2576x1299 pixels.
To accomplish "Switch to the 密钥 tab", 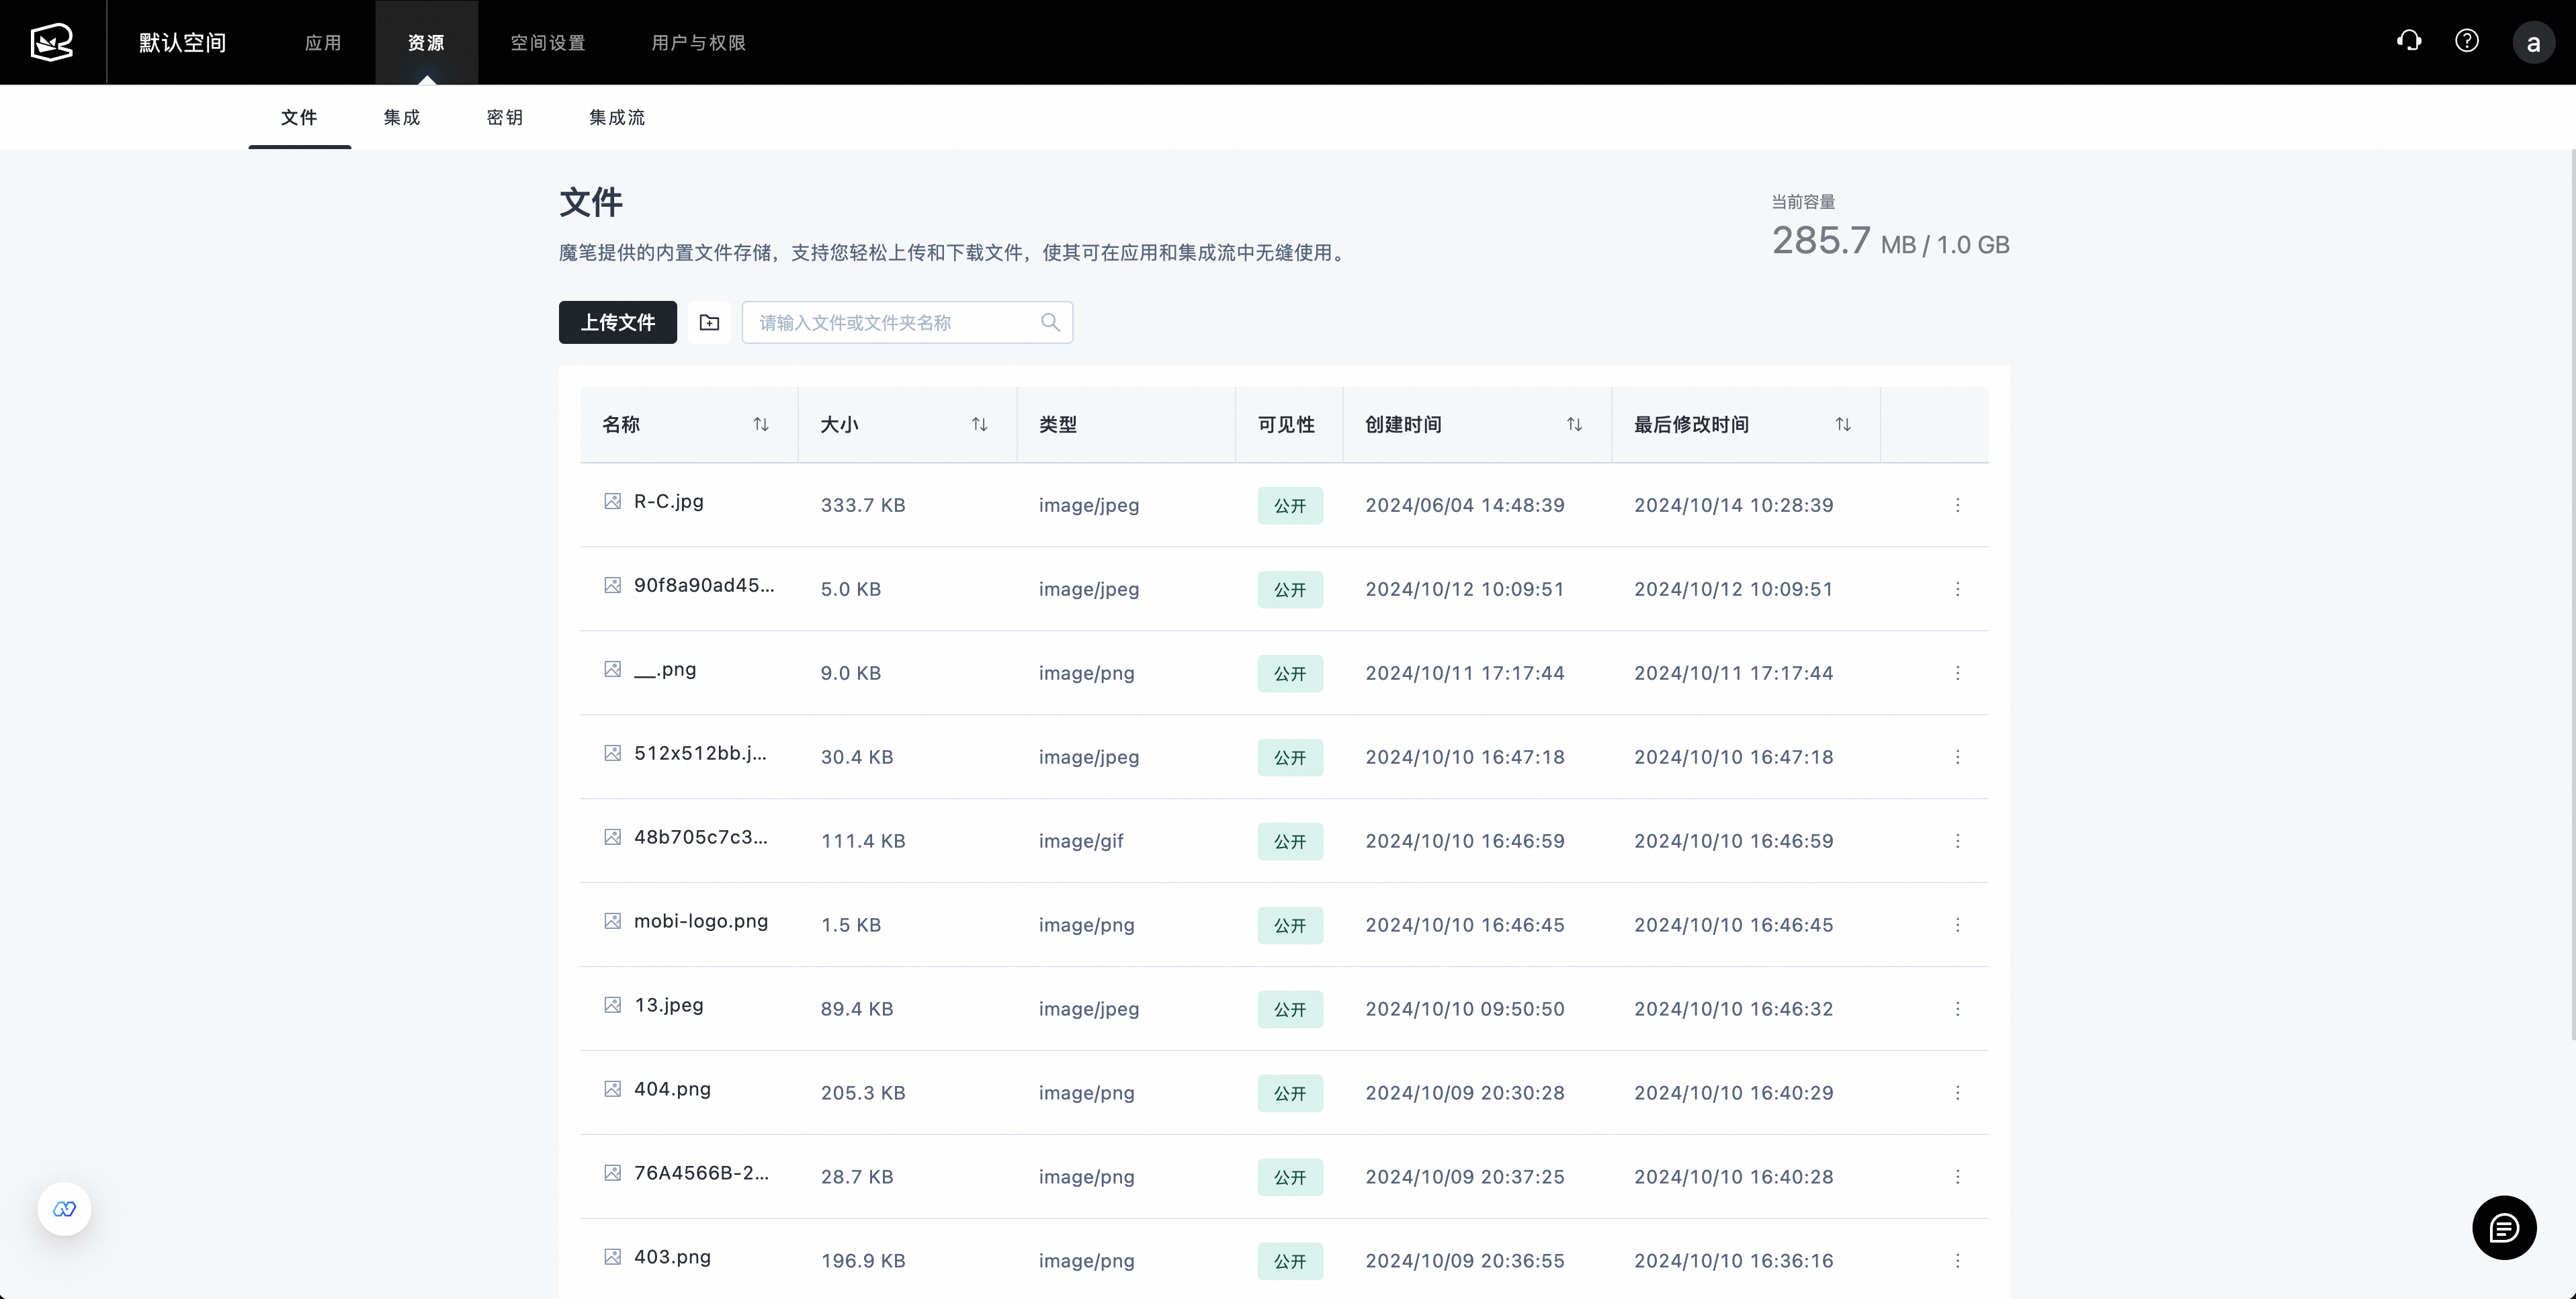I will click(505, 117).
